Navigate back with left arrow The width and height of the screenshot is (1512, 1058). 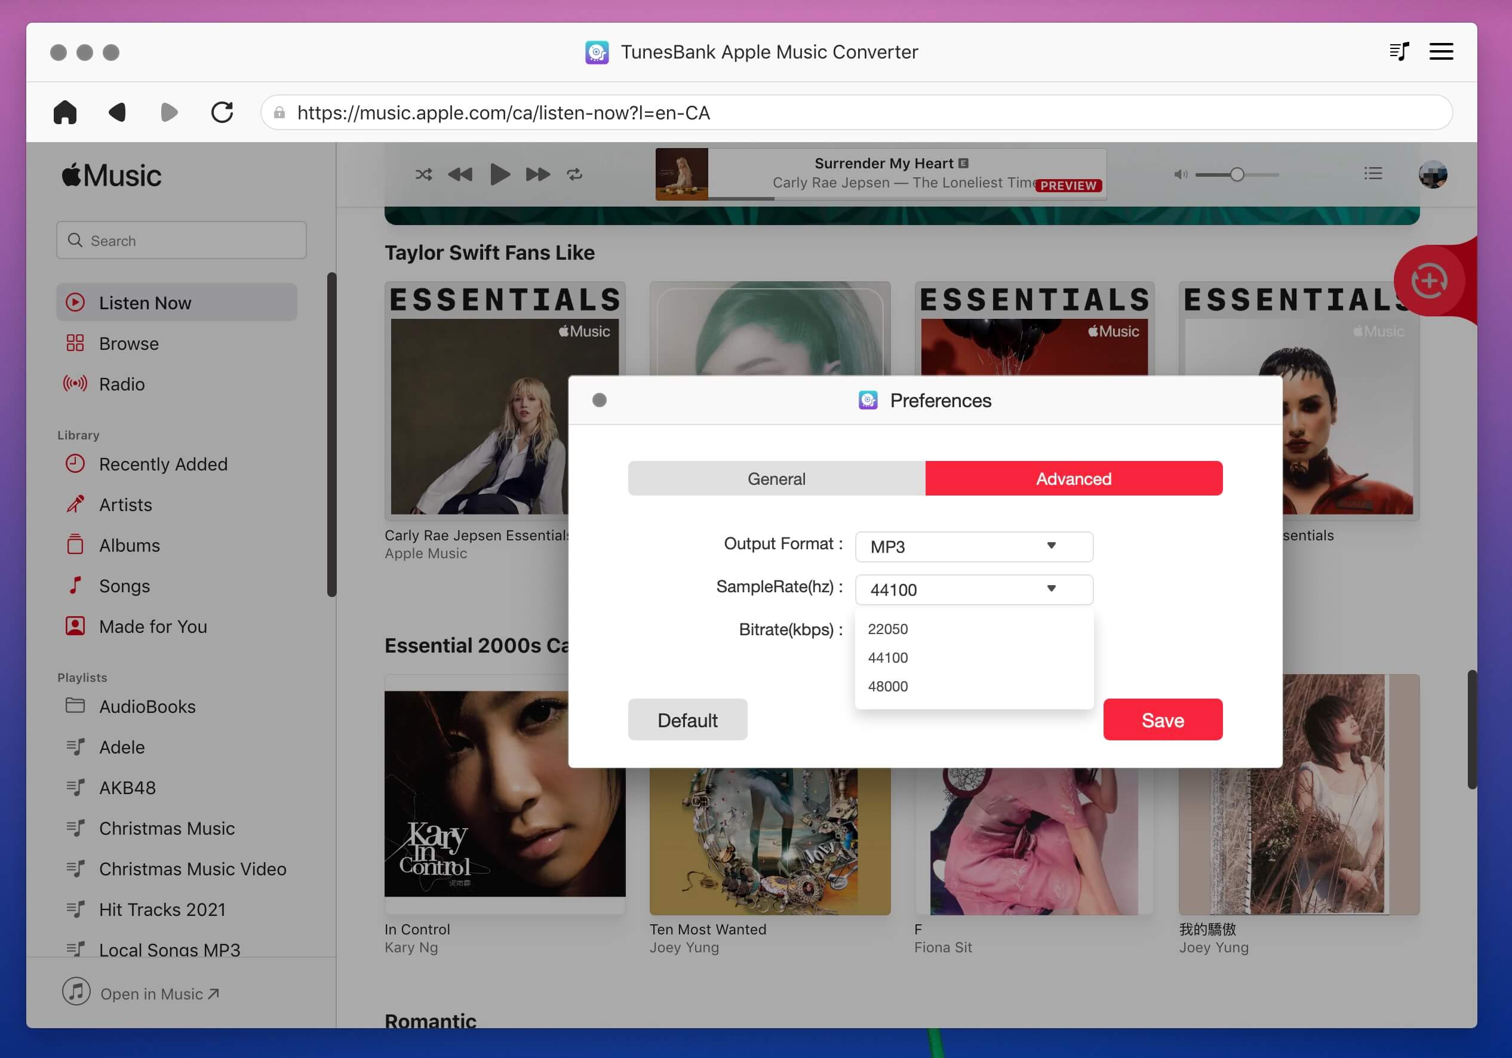pos(117,113)
